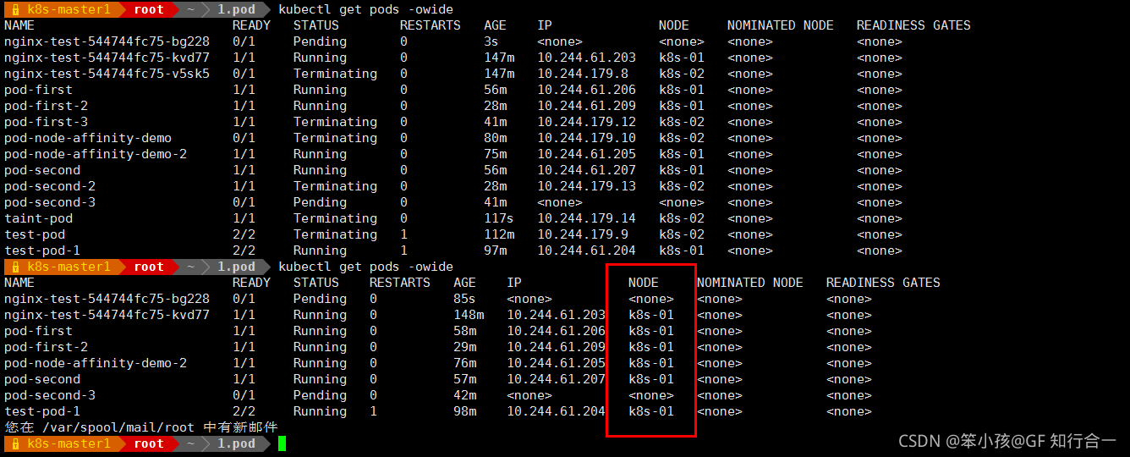Image resolution: width=1130 pixels, height=457 pixels.
Task: Click the lock icon on the green-cursor prompt line
Action: [x=15, y=443]
